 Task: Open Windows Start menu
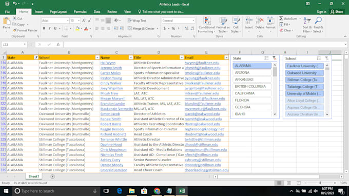[6, 191]
